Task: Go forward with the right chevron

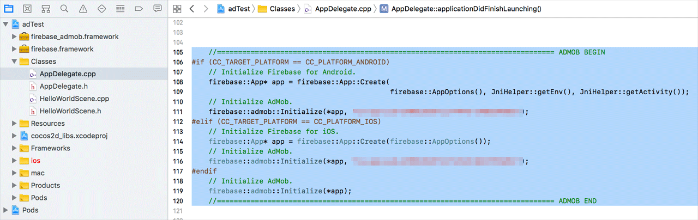Action: coord(206,9)
